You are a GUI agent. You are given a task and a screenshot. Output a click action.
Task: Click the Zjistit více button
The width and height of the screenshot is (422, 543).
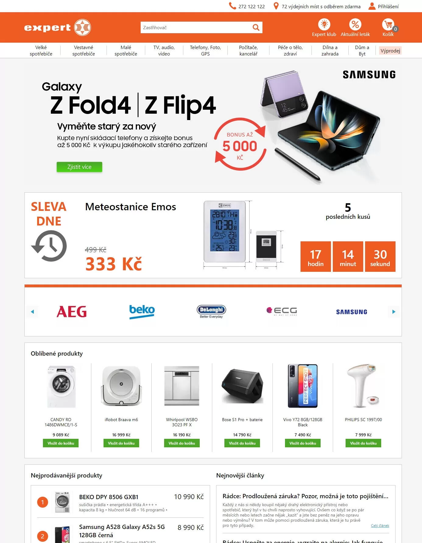(x=79, y=167)
